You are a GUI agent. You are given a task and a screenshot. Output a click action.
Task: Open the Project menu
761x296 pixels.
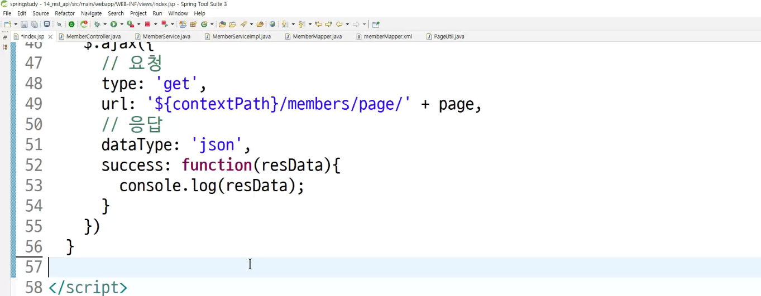138,13
